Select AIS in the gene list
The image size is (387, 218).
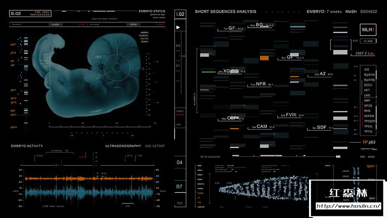pyautogui.click(x=366, y=69)
